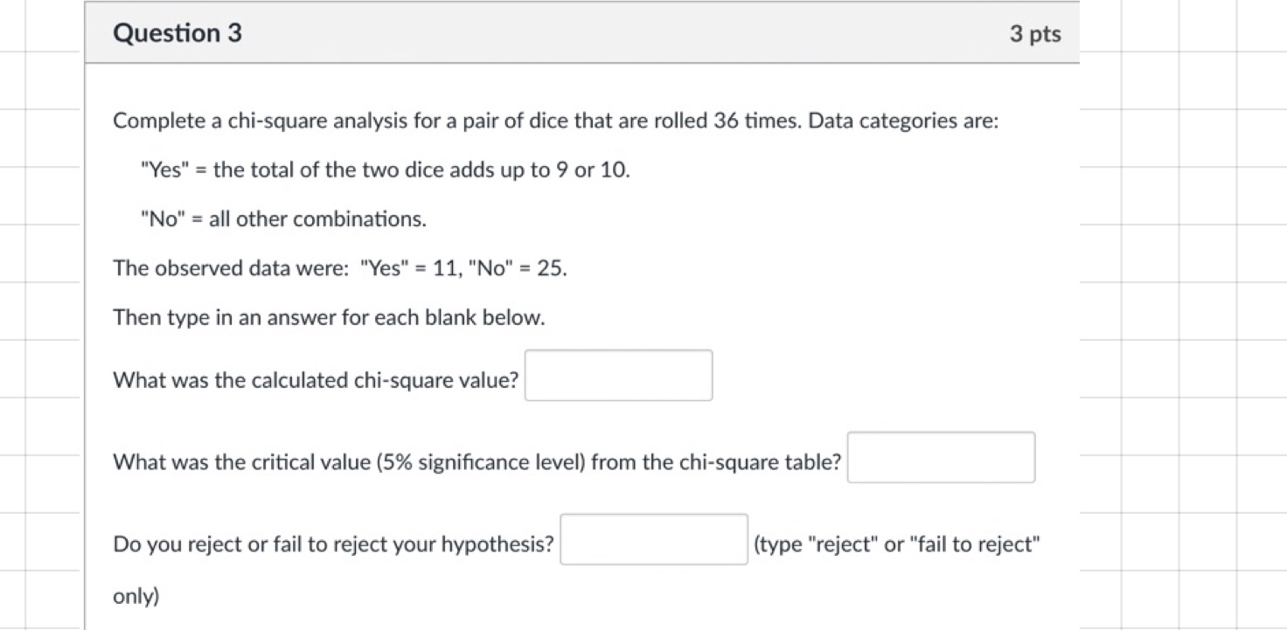Select the Then type in an answer instruction
The image size is (1287, 630).
(329, 317)
